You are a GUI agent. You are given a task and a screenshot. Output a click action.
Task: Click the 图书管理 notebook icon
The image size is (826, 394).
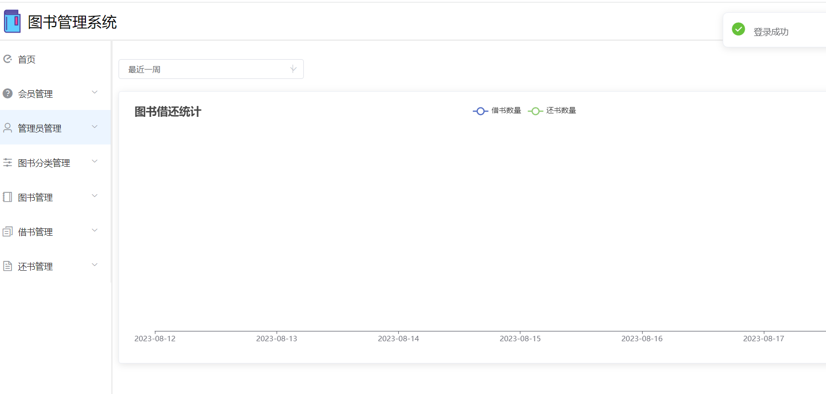(7, 197)
